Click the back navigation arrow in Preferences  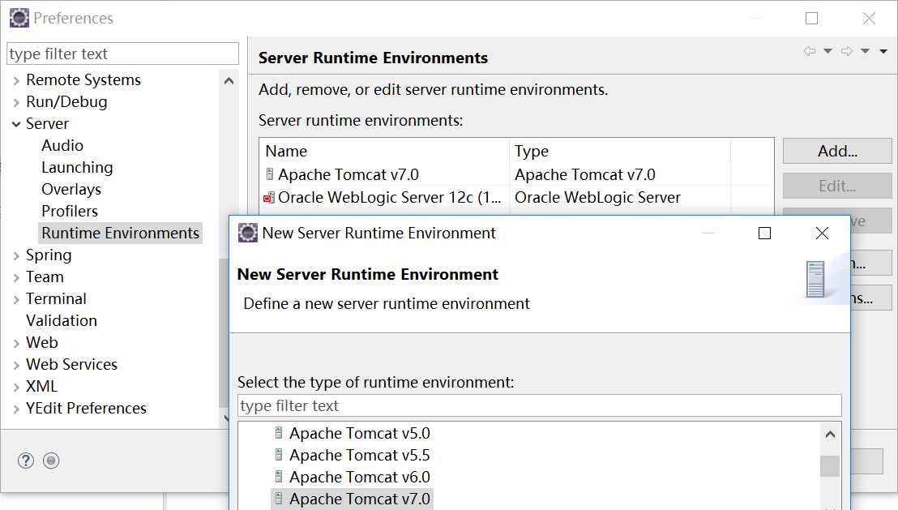pos(809,51)
